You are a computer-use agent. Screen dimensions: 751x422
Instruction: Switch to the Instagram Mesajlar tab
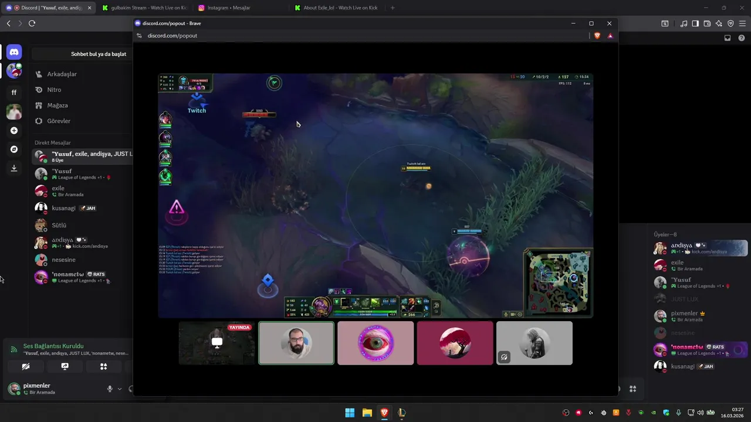coord(241,8)
